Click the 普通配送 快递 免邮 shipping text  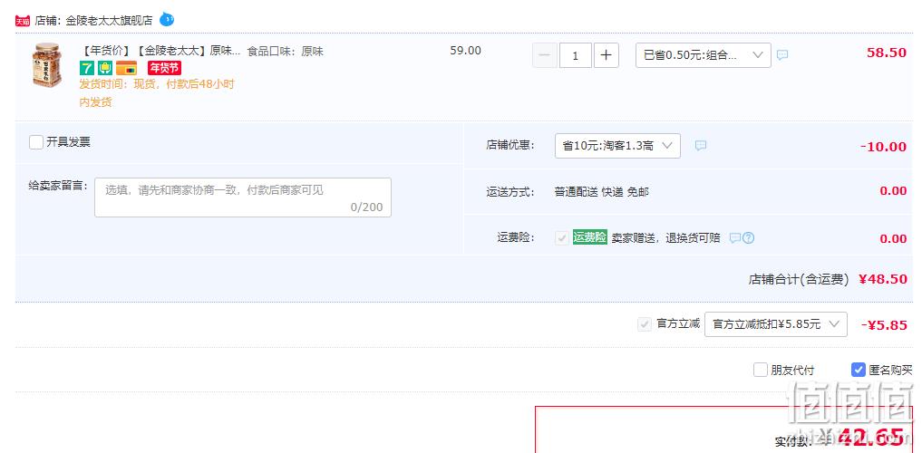point(602,192)
